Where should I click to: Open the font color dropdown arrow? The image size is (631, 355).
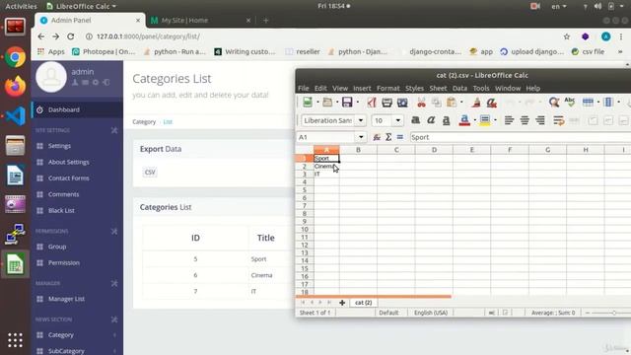pos(475,120)
